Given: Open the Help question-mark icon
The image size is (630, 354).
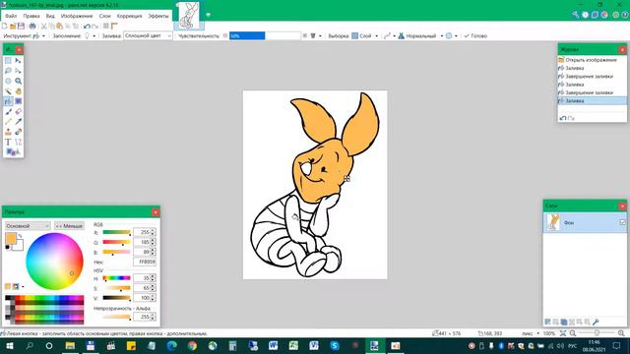Looking at the screenshot, I should 625,15.
